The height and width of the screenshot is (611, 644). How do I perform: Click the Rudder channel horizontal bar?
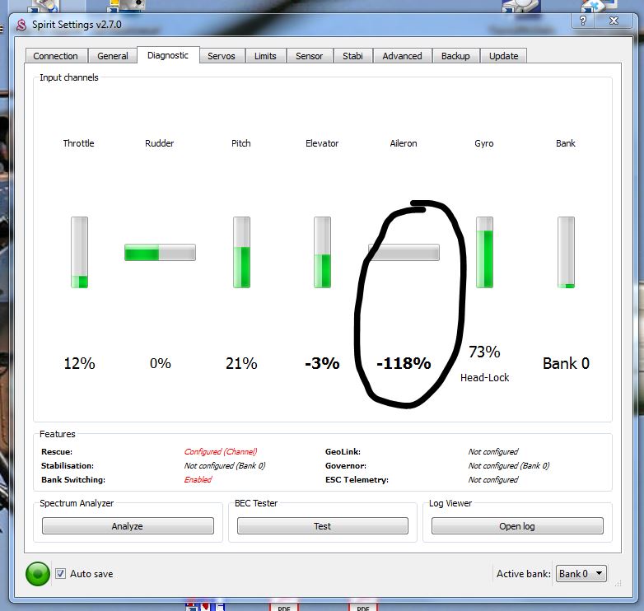tap(160, 253)
